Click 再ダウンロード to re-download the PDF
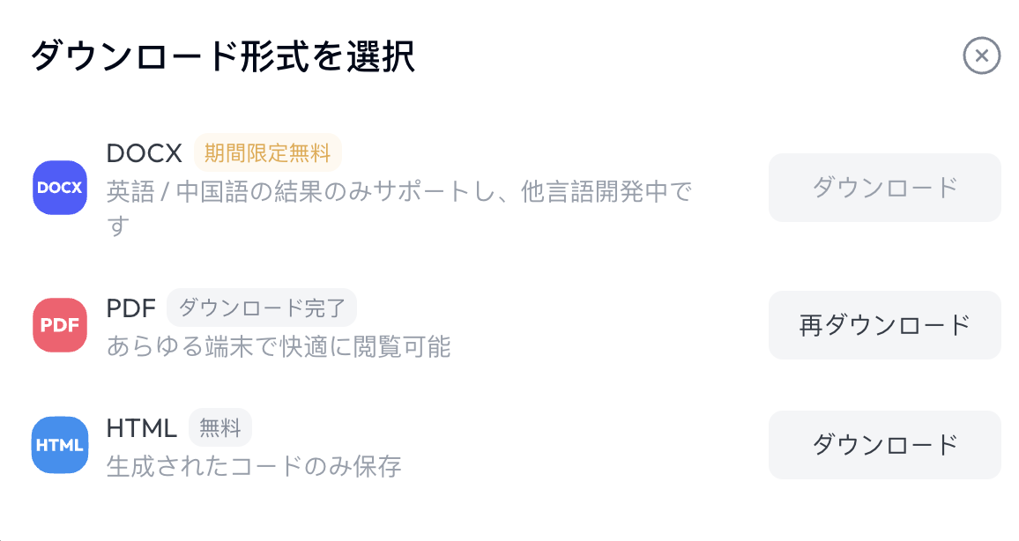Screen dimensions: 1019x541 point(884,325)
